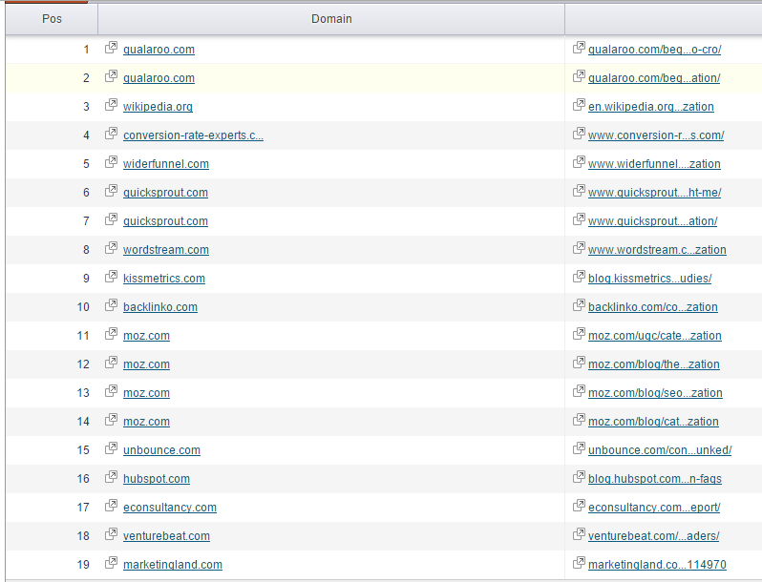Visit the backlinko.com domain link
The width and height of the screenshot is (762, 582).
click(x=160, y=307)
